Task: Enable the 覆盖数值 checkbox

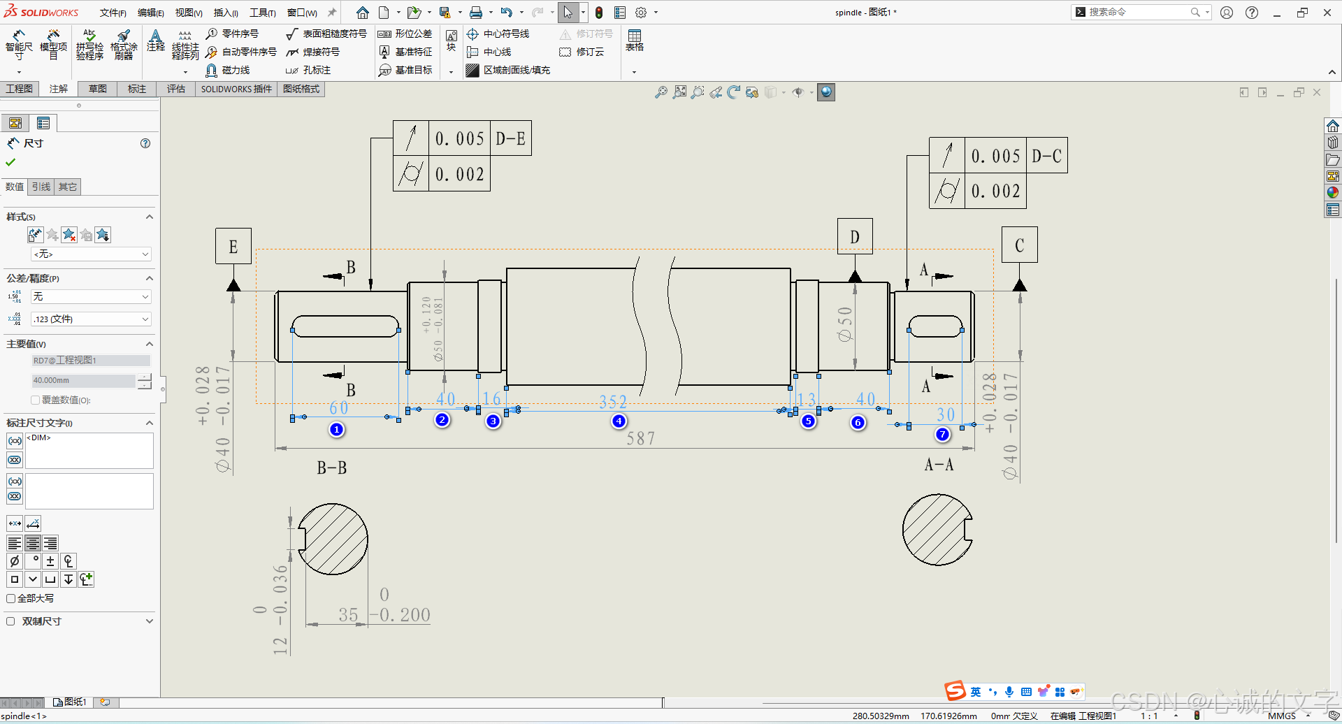Action: pyautogui.click(x=35, y=400)
